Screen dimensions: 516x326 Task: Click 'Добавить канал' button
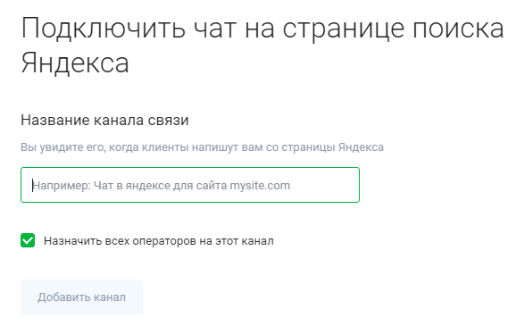[x=81, y=297]
